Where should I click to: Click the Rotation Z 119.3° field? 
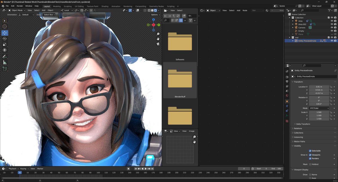point(319,104)
